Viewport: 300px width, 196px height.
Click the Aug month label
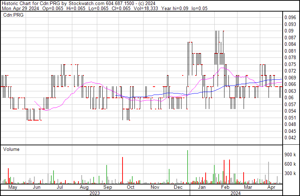(84, 187)
